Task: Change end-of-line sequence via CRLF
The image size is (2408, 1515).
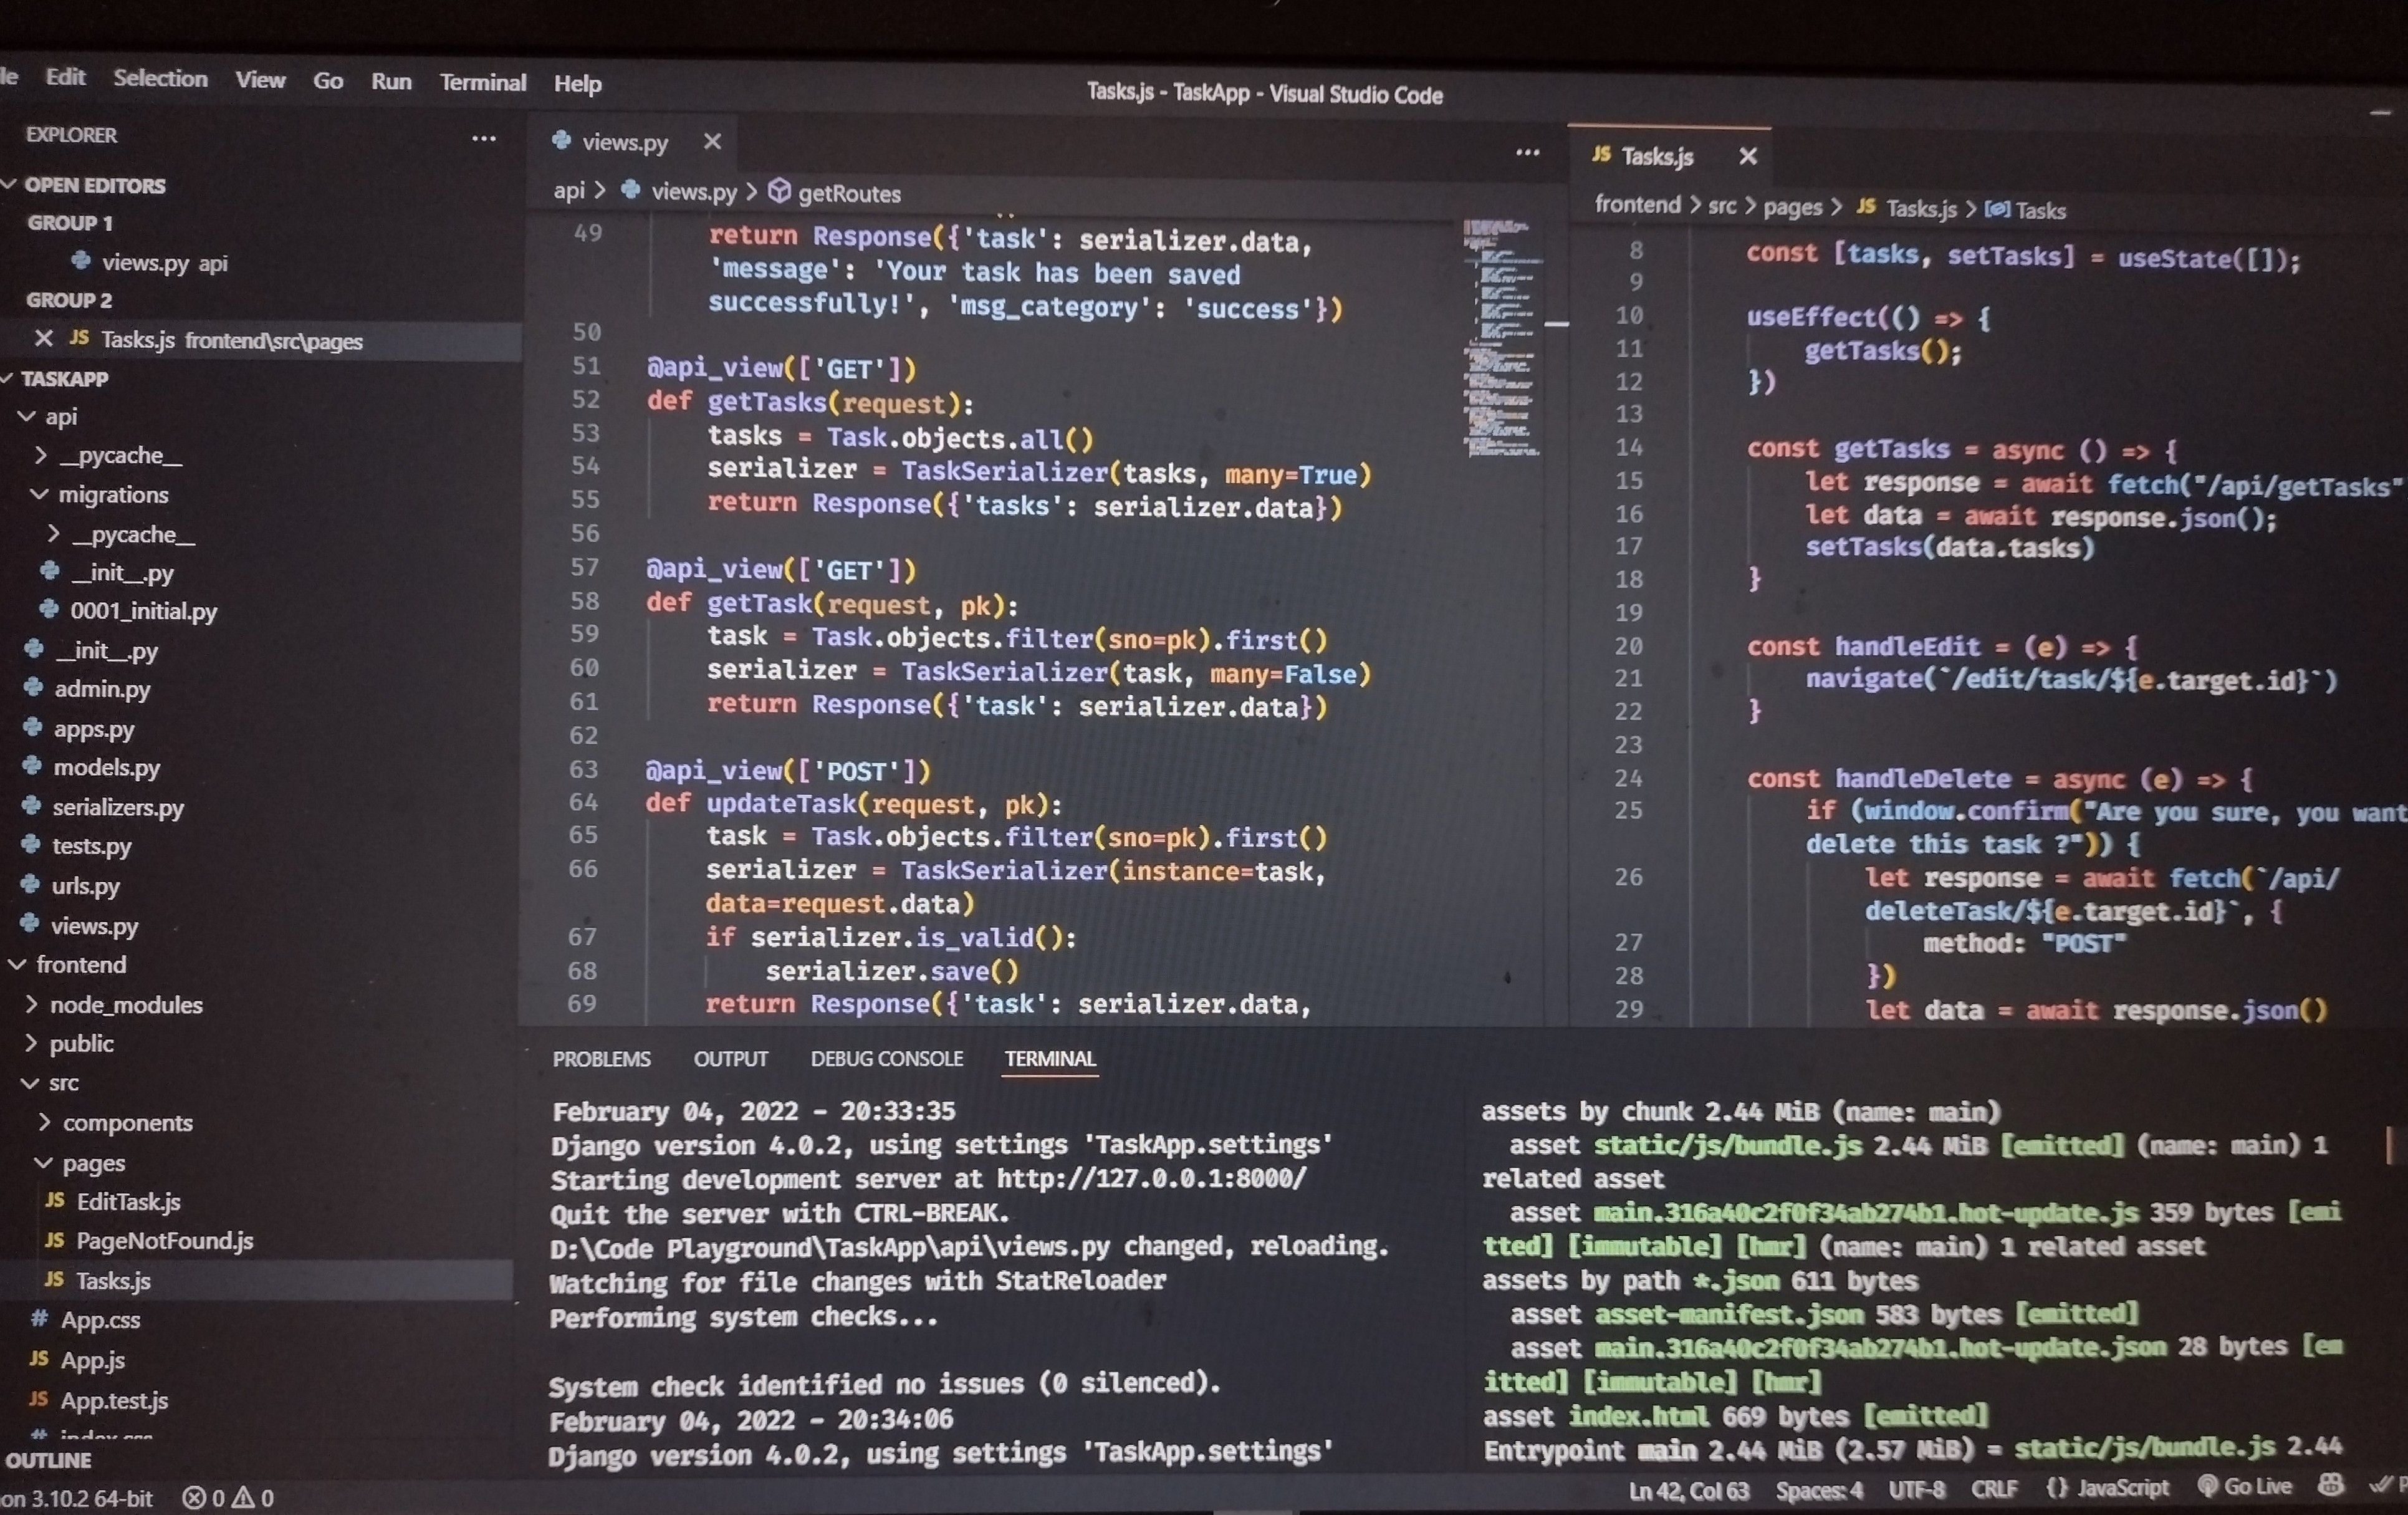Action: tap(1994, 1488)
